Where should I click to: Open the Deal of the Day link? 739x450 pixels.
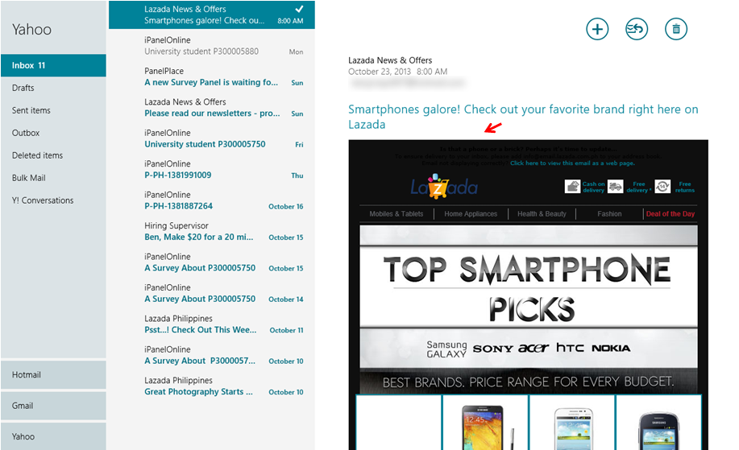point(670,214)
